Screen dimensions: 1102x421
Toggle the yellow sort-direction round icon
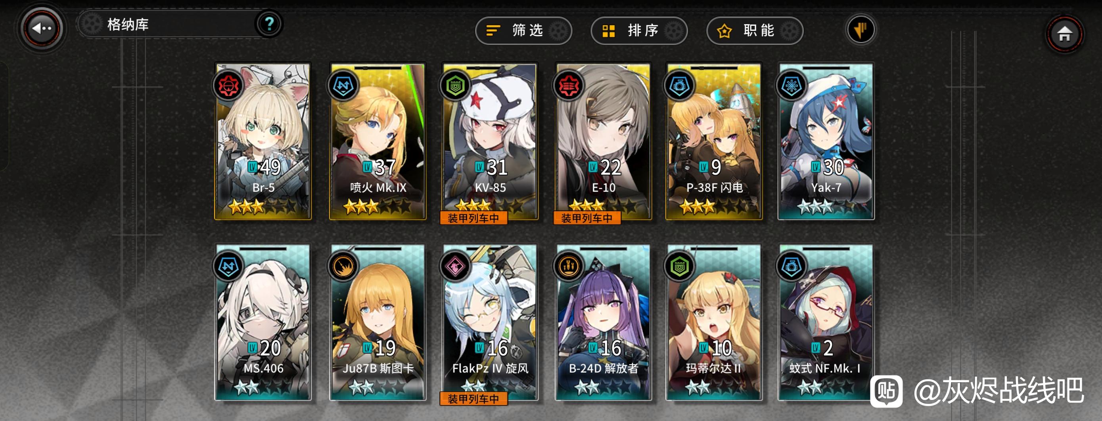(x=860, y=30)
